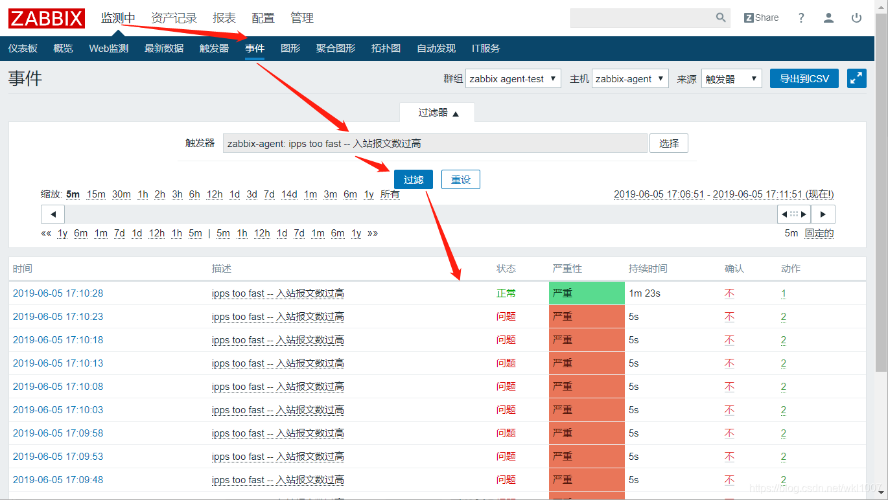888x500 pixels.
Task: Click the timeline right arrow button
Action: tap(823, 214)
